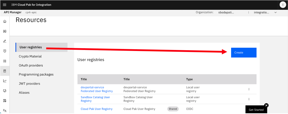288x114 pixels.
Task: Click the Get Started button
Action: pos(256,110)
